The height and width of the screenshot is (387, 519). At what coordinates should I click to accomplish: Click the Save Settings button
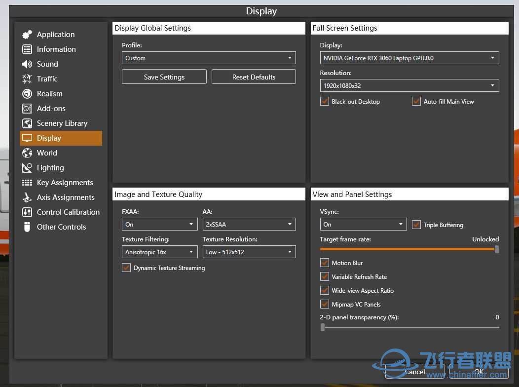tap(164, 77)
